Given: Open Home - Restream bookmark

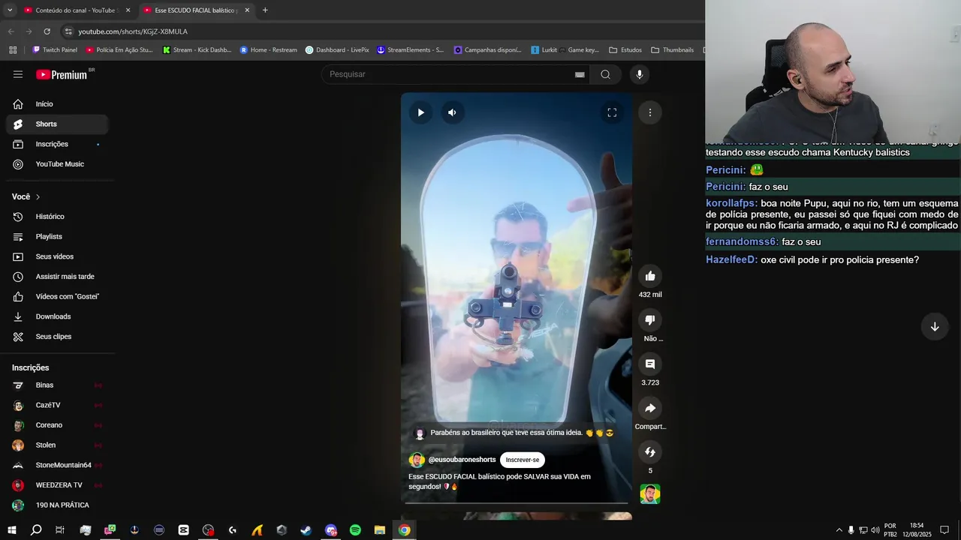Looking at the screenshot, I should tap(269, 50).
